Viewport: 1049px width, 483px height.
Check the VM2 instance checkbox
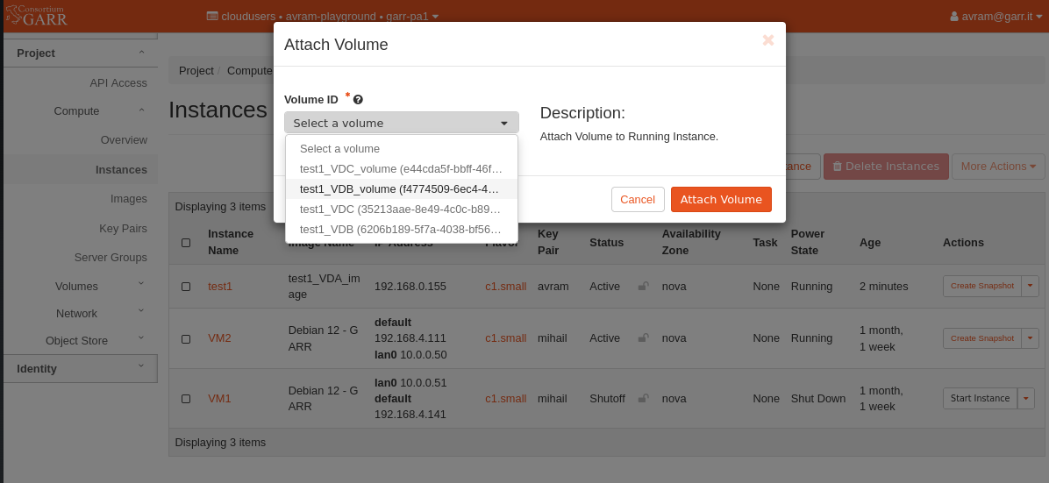coord(186,338)
